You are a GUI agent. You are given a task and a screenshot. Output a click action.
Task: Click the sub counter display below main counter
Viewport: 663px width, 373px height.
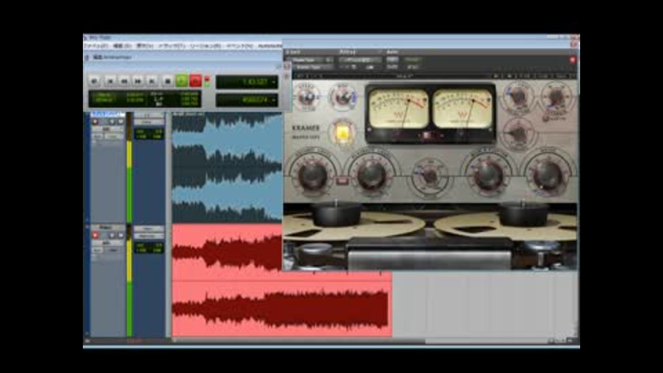(247, 100)
